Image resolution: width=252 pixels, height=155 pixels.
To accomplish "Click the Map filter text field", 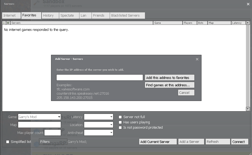I will pyautogui.click(x=39, y=125).
